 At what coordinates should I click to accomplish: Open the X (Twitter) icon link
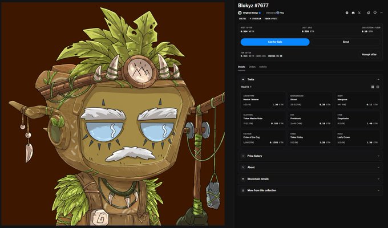[x=359, y=13]
